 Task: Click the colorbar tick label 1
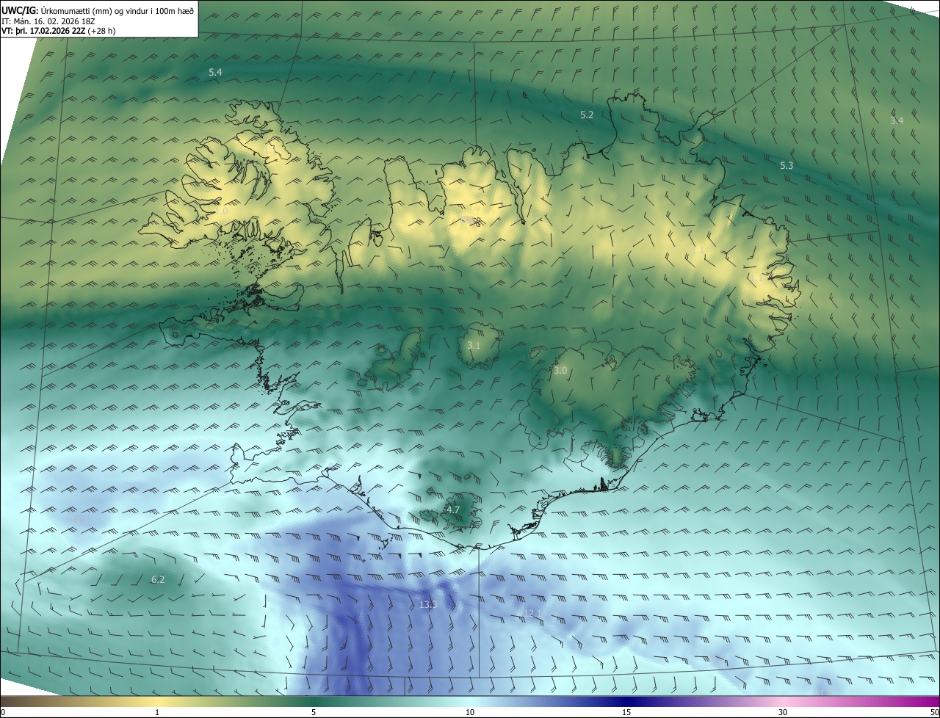157,713
